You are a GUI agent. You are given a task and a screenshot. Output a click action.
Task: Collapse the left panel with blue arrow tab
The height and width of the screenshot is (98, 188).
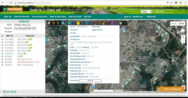pos(46,40)
